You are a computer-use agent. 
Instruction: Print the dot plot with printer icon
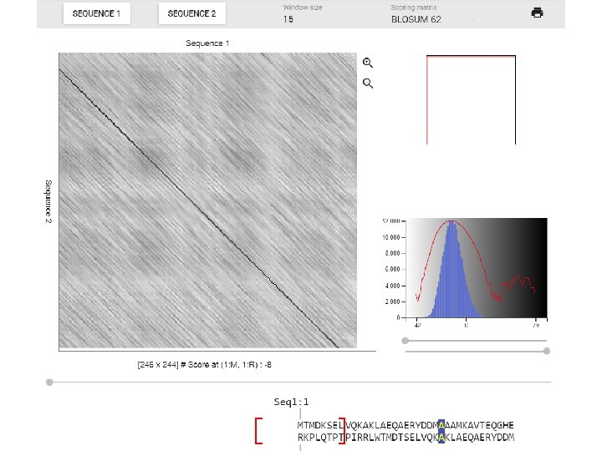[537, 13]
